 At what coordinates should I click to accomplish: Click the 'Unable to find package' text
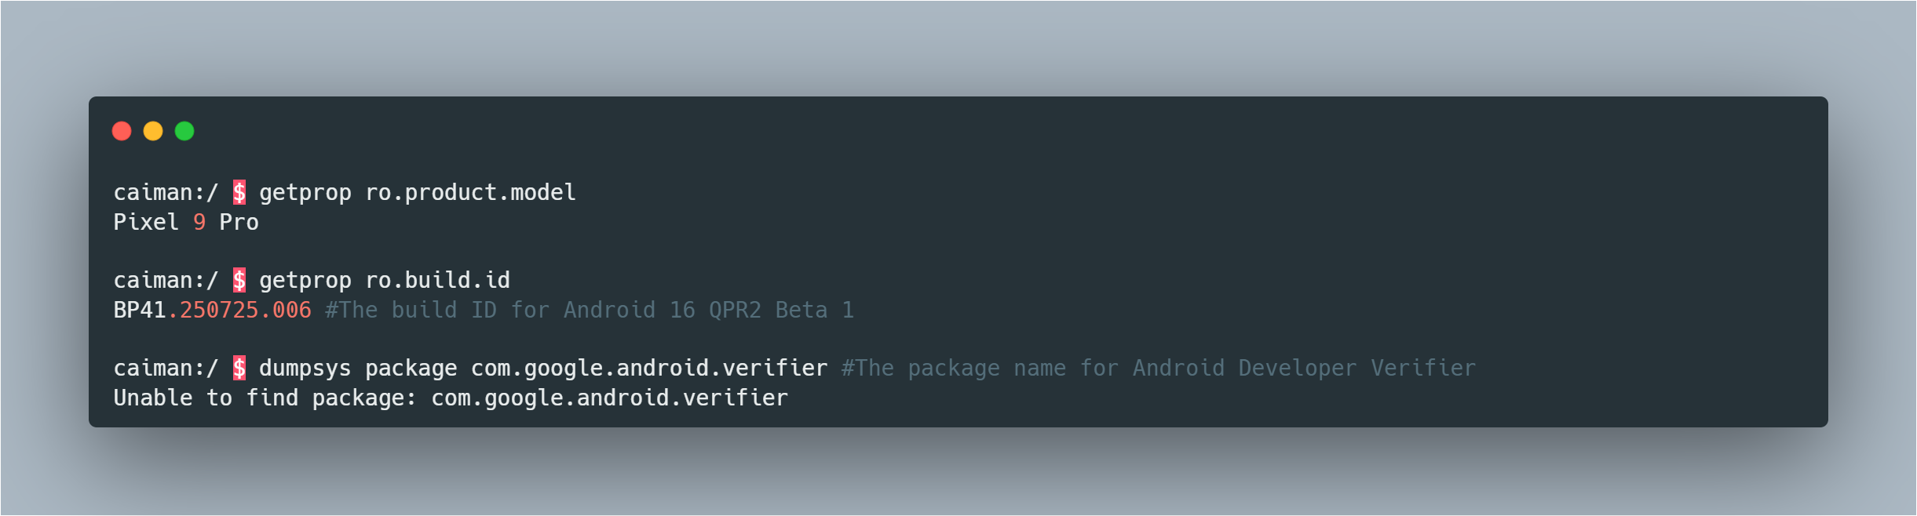pos(265,398)
